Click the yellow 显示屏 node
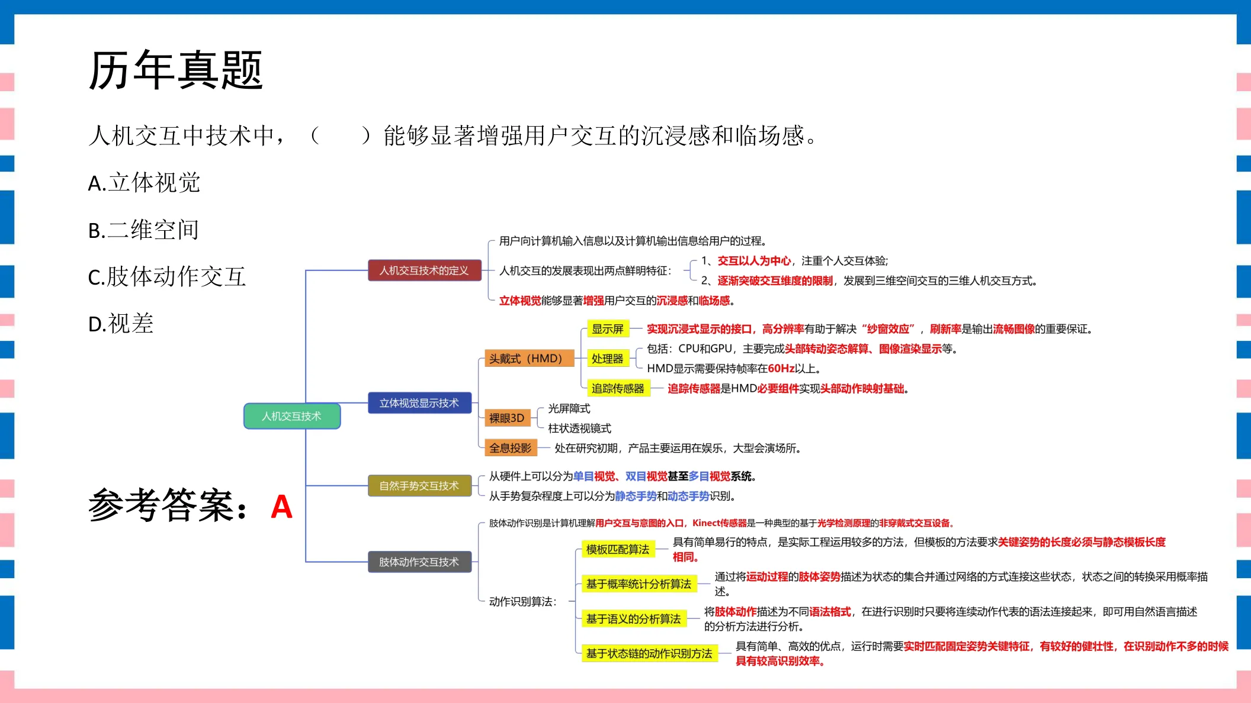 point(608,329)
